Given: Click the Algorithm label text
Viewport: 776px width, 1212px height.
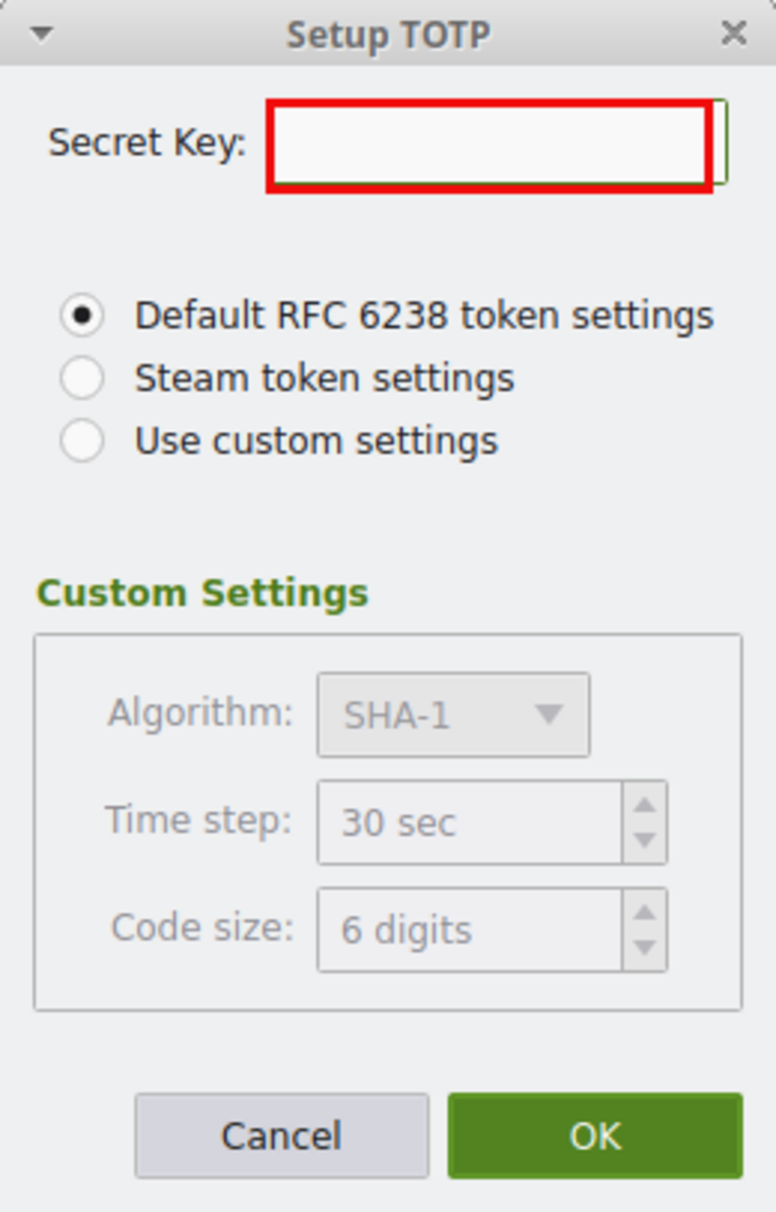Looking at the screenshot, I should tap(200, 713).
